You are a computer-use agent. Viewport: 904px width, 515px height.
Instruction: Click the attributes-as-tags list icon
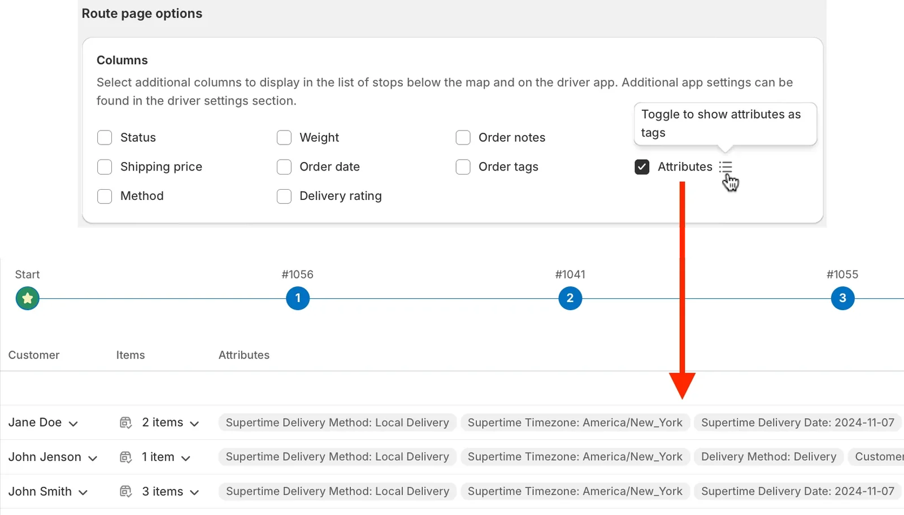tap(725, 167)
